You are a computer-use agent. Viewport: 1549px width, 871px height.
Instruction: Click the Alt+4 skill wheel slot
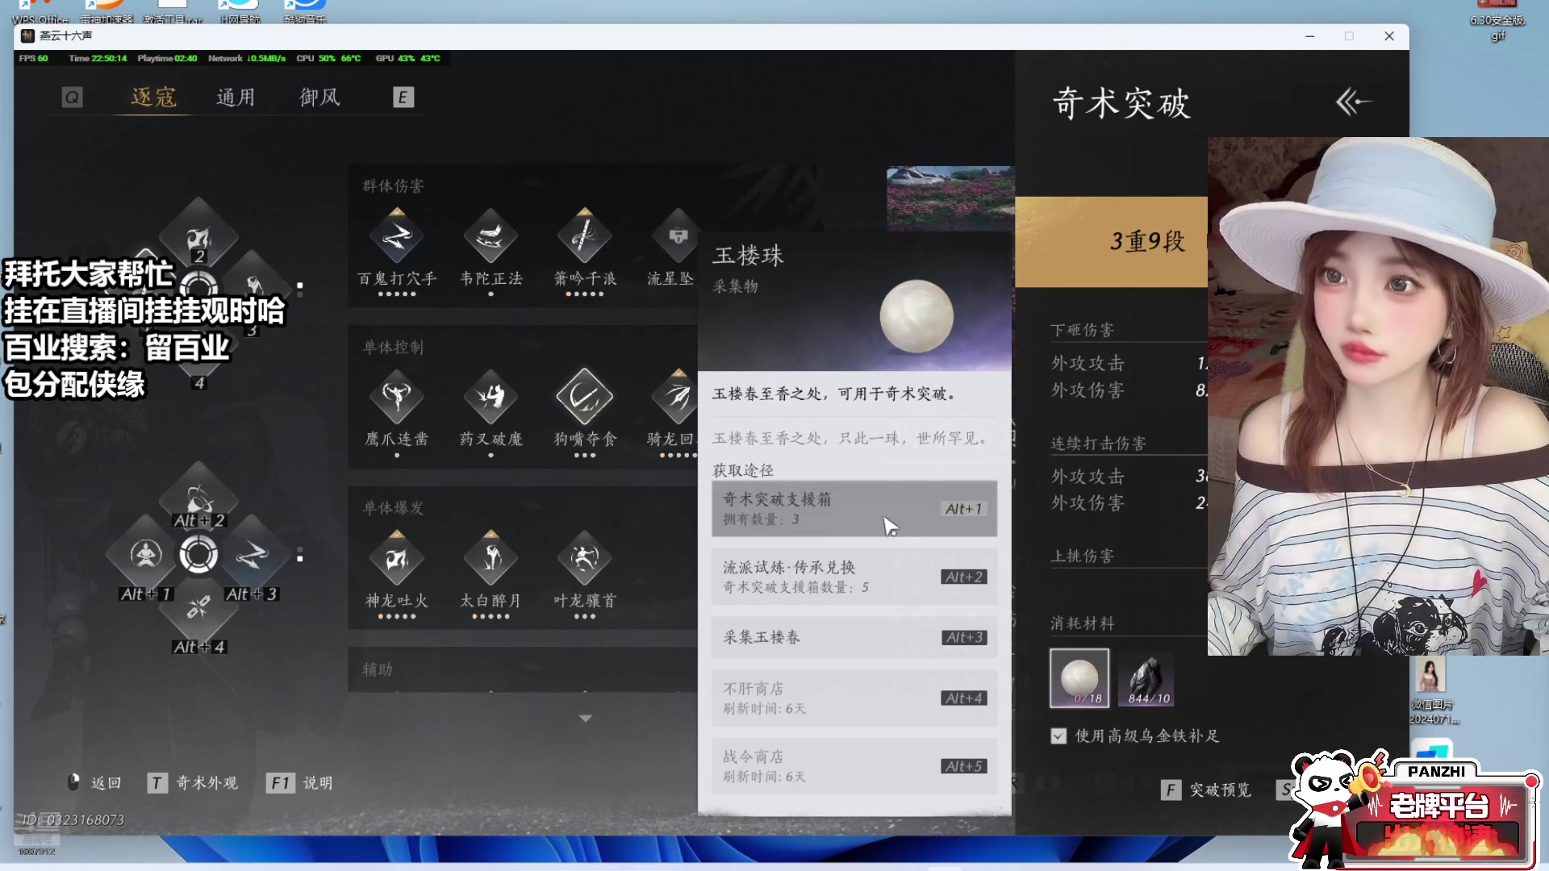(198, 608)
